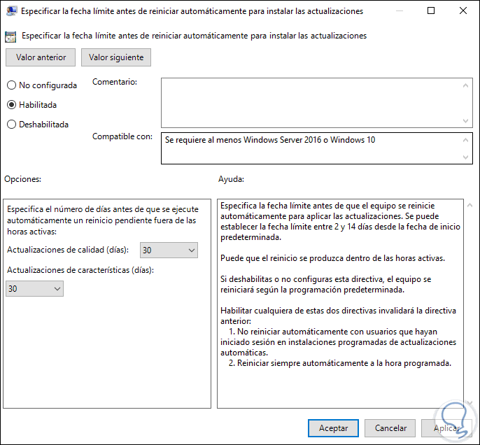This screenshot has height=445, width=480.
Task: Open Actualizaciones de características days dropdown
Action: [34, 288]
